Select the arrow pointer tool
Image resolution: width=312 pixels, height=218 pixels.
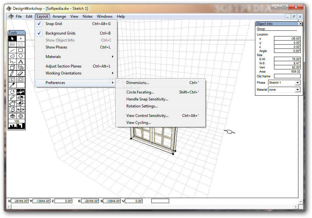[12, 38]
